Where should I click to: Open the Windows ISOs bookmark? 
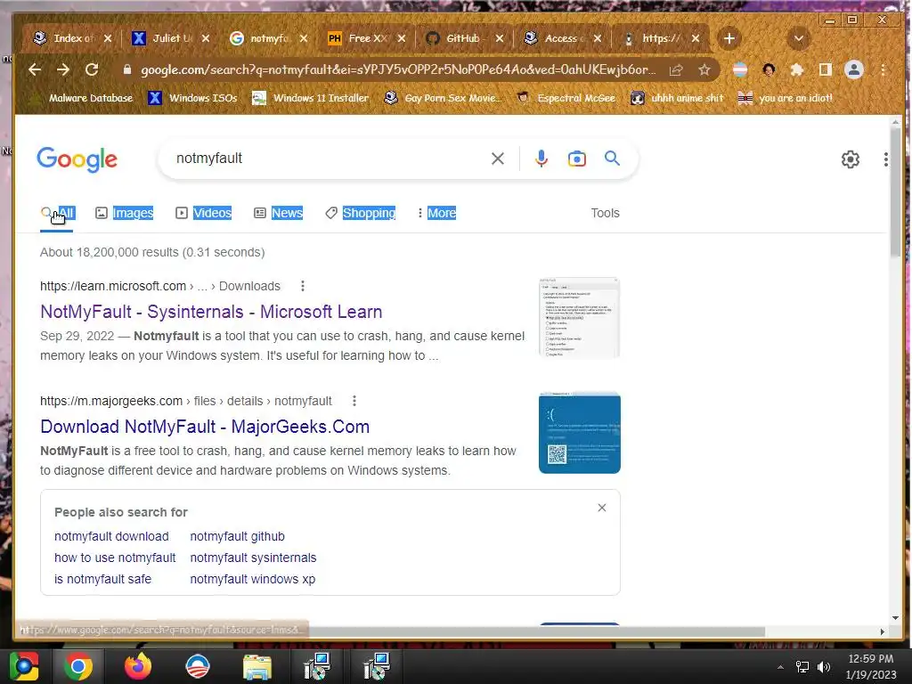193,98
